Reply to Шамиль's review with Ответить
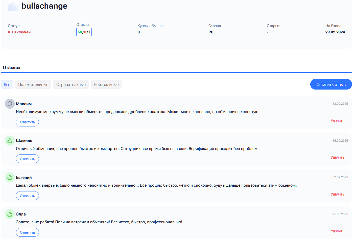The width and height of the screenshot is (354, 239). pos(27,159)
